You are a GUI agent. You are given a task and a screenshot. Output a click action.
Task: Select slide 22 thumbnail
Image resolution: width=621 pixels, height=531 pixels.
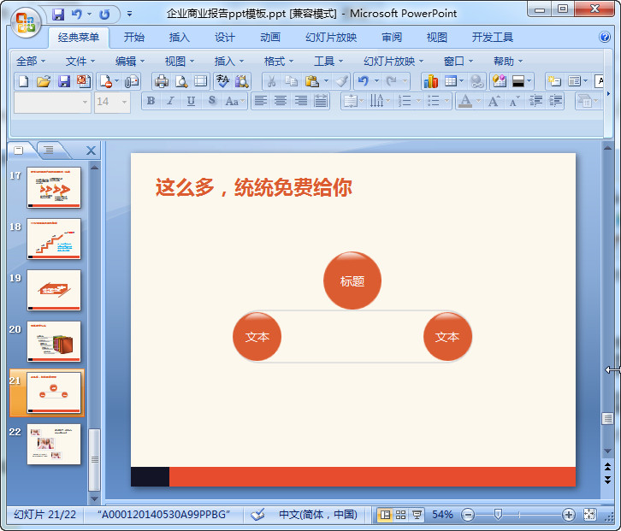tap(54, 444)
